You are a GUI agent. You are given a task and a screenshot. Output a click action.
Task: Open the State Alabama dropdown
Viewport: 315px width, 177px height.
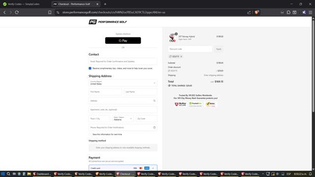(123, 118)
